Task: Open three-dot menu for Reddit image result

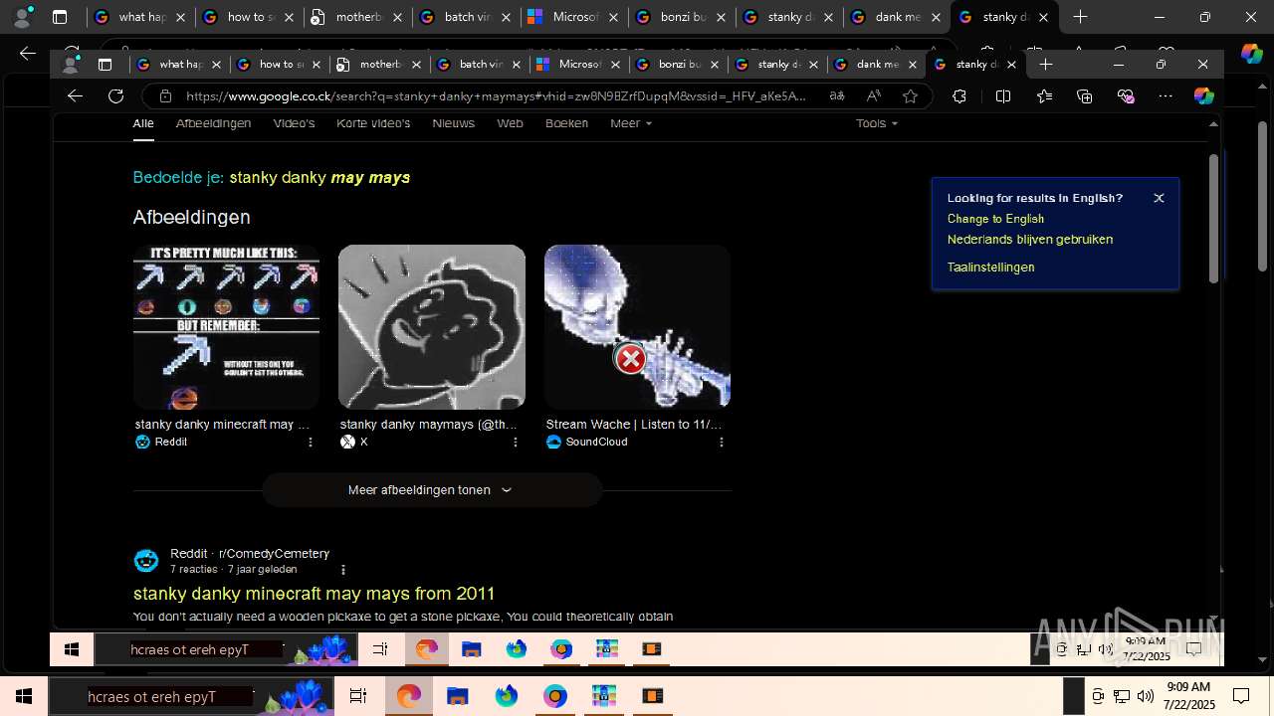Action: (310, 442)
